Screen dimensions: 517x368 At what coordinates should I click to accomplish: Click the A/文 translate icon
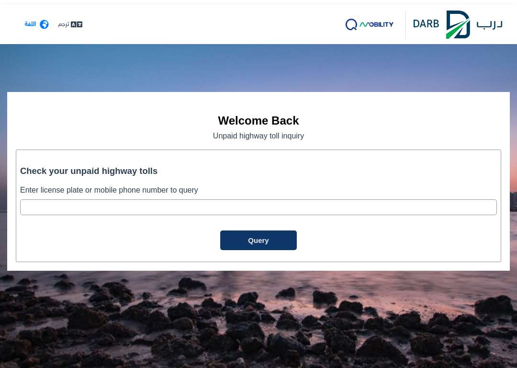(77, 24)
